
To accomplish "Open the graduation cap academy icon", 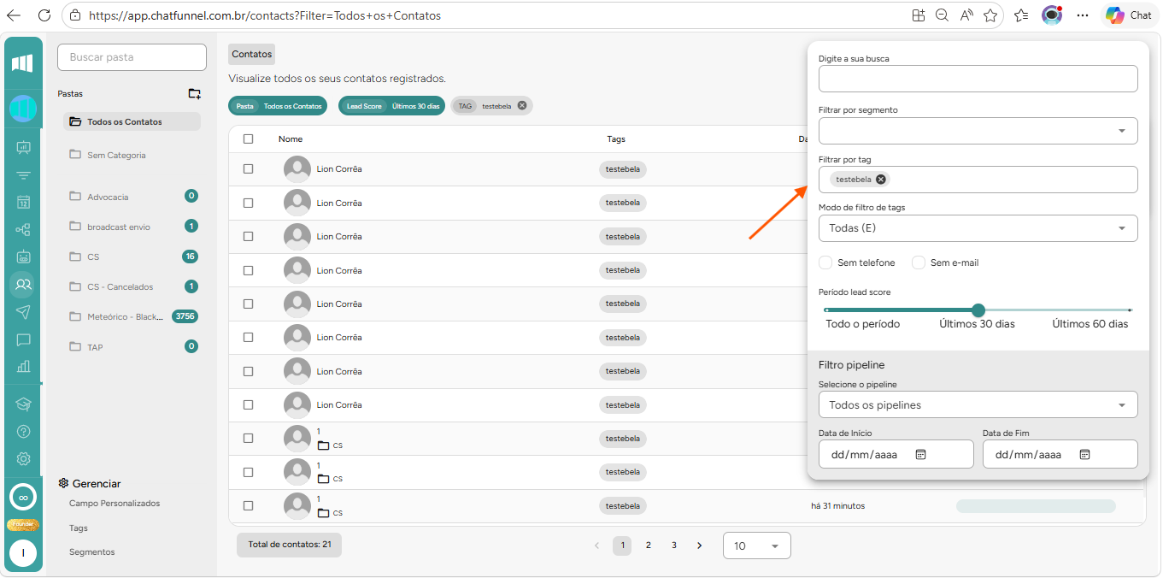I will pos(23,404).
